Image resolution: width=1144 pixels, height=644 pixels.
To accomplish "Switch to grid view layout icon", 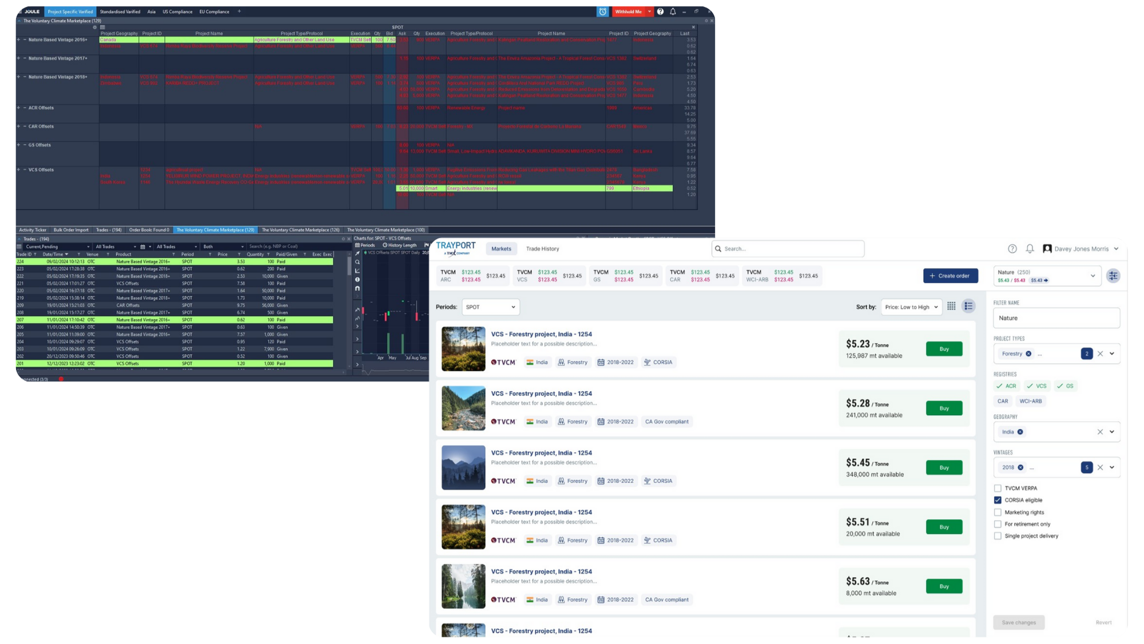I will (x=951, y=307).
